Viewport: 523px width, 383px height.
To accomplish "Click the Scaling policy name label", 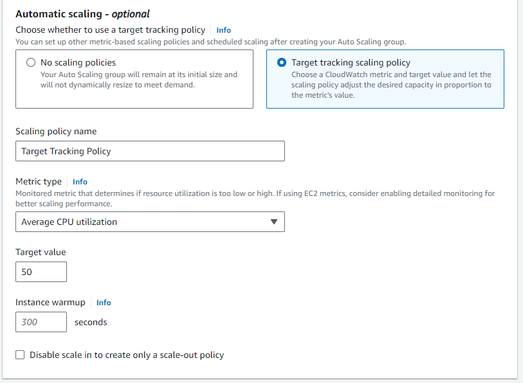I will click(x=56, y=131).
